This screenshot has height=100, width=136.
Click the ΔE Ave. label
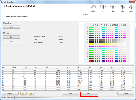pyautogui.click(x=86, y=14)
